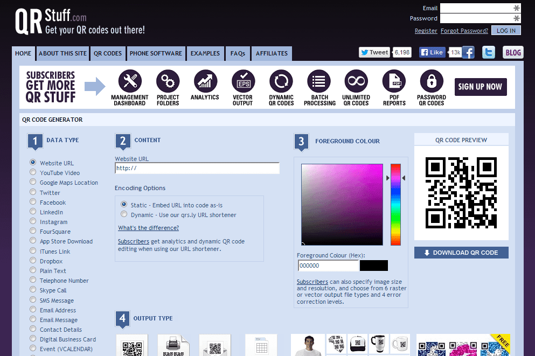The image size is (535, 356).
Task: Click the Management Dashboard wrench icon
Action: [130, 81]
